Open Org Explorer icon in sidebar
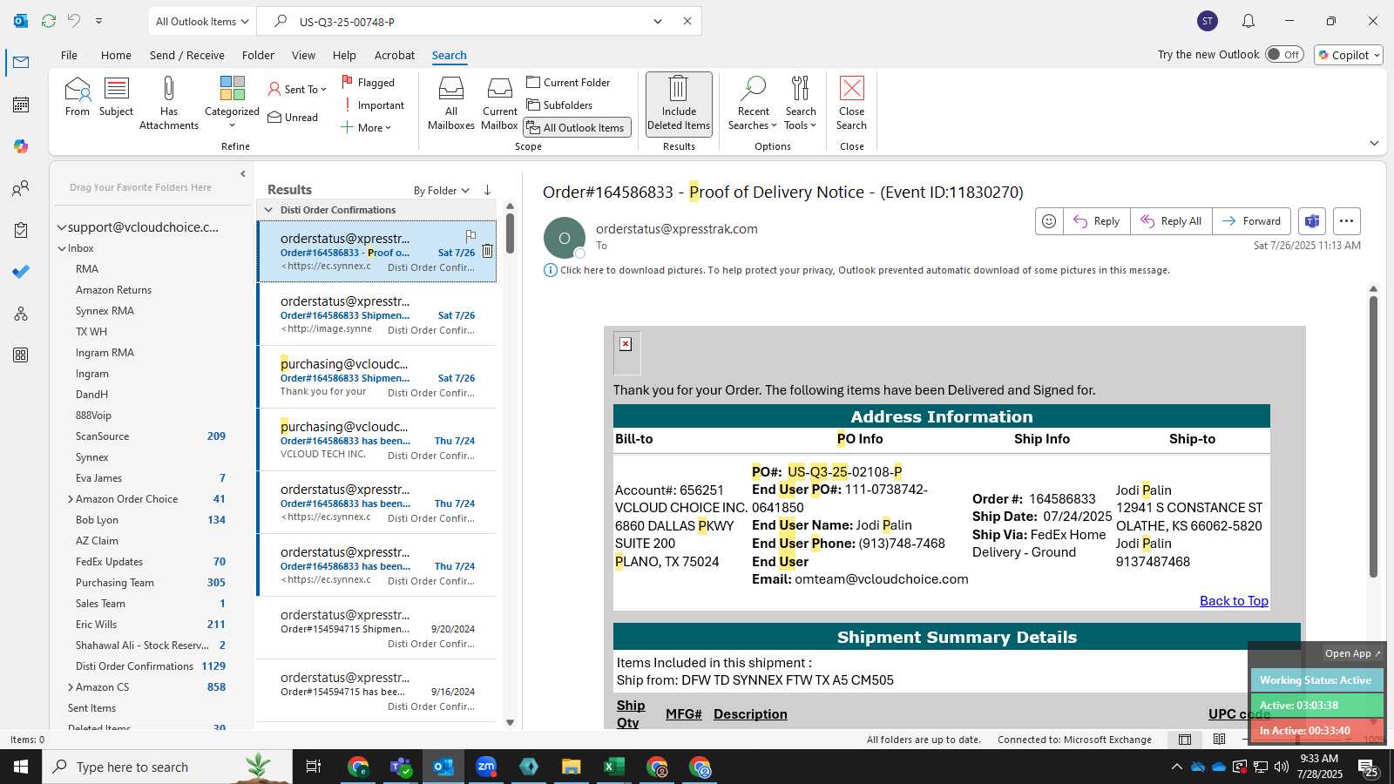The height and width of the screenshot is (784, 1394). click(x=21, y=314)
